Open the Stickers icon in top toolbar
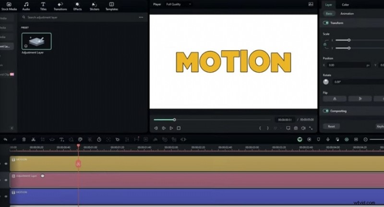 (x=94, y=6)
